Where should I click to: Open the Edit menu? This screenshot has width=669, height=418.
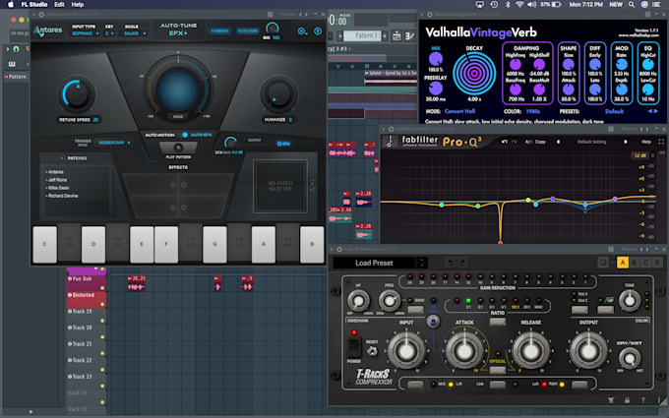pyautogui.click(x=59, y=4)
